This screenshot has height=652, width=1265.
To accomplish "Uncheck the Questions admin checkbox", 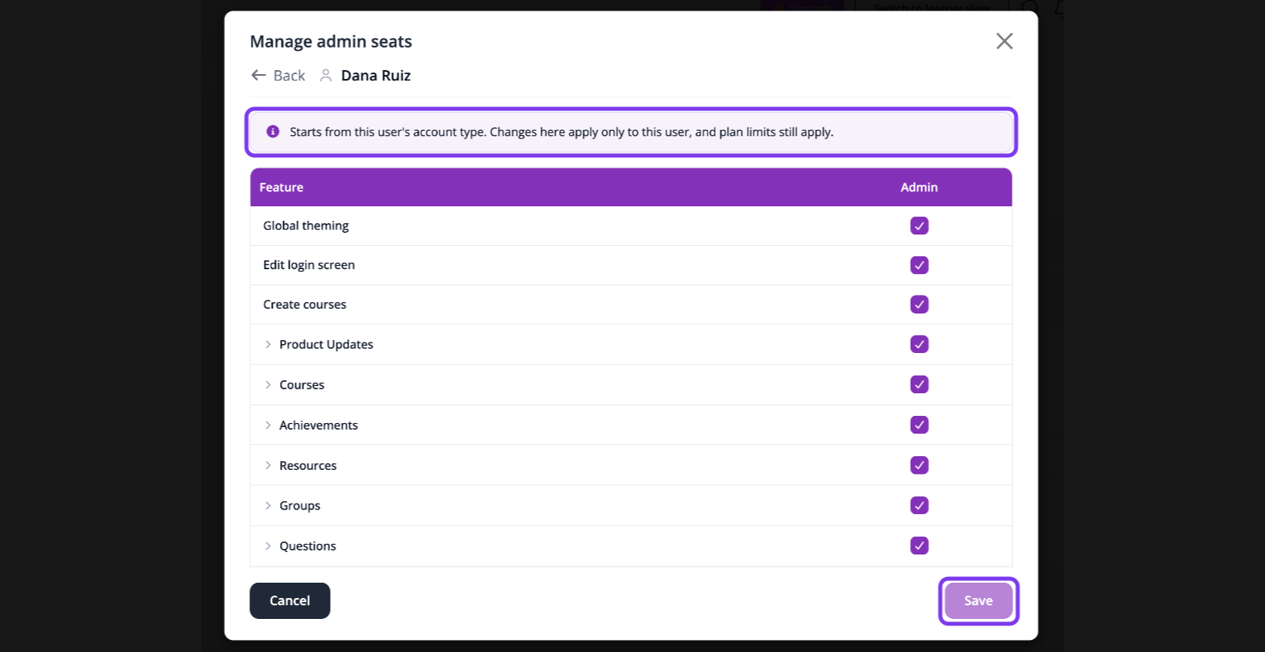I will (919, 546).
